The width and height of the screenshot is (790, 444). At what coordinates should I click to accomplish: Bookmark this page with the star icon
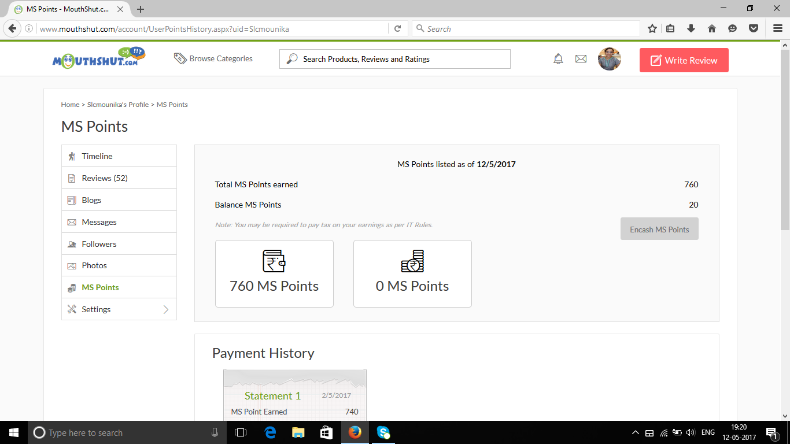click(652, 28)
